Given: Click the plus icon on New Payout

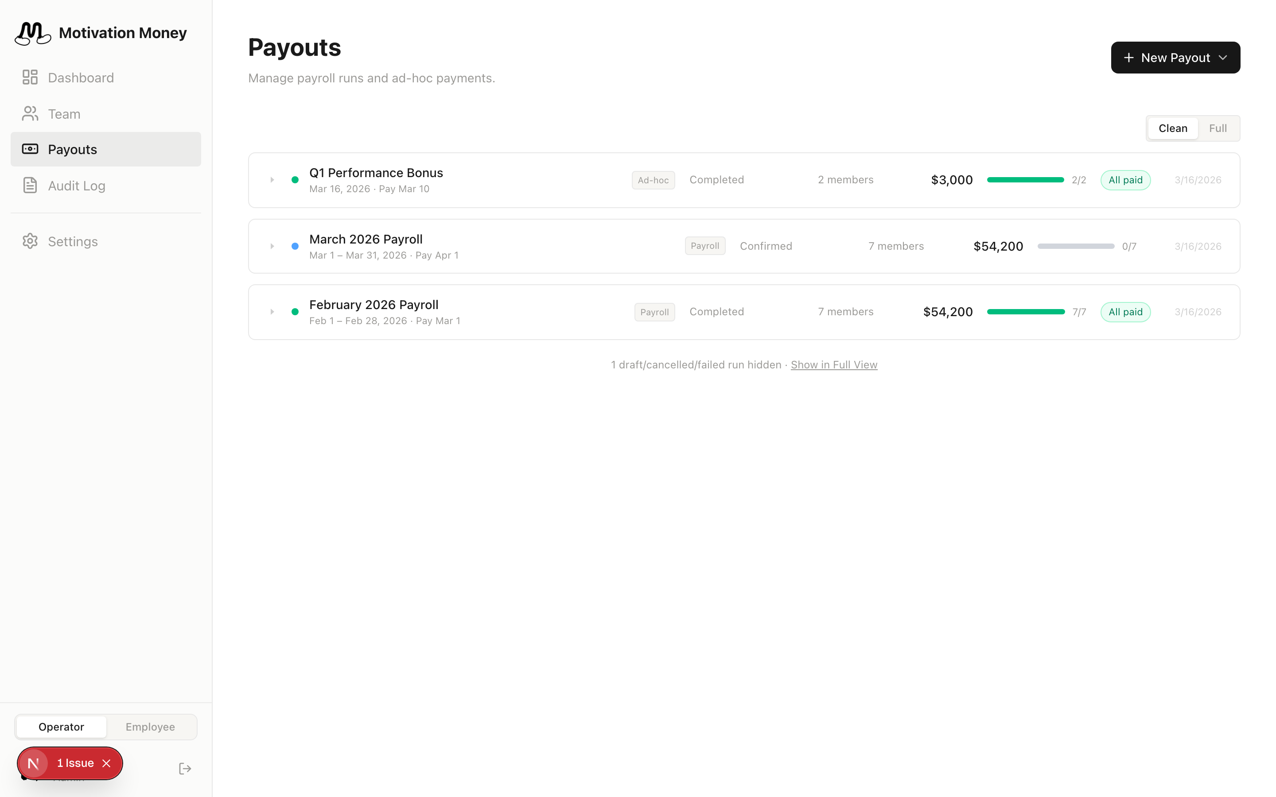Looking at the screenshot, I should (x=1128, y=58).
